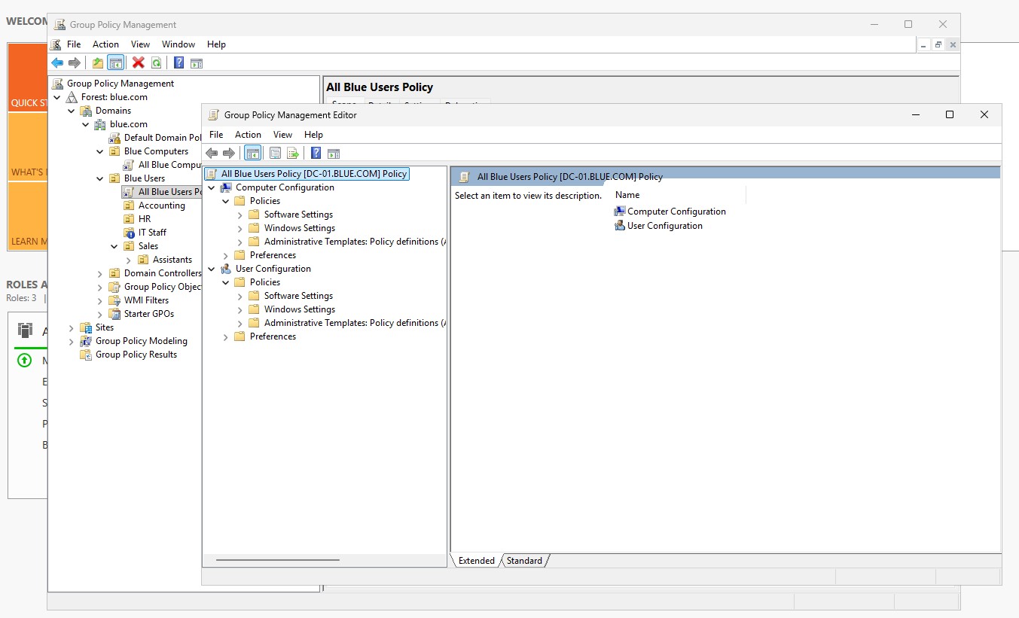Select All Blue Users Policy root in Editor tree
This screenshot has width=1019, height=618.
pyautogui.click(x=307, y=174)
